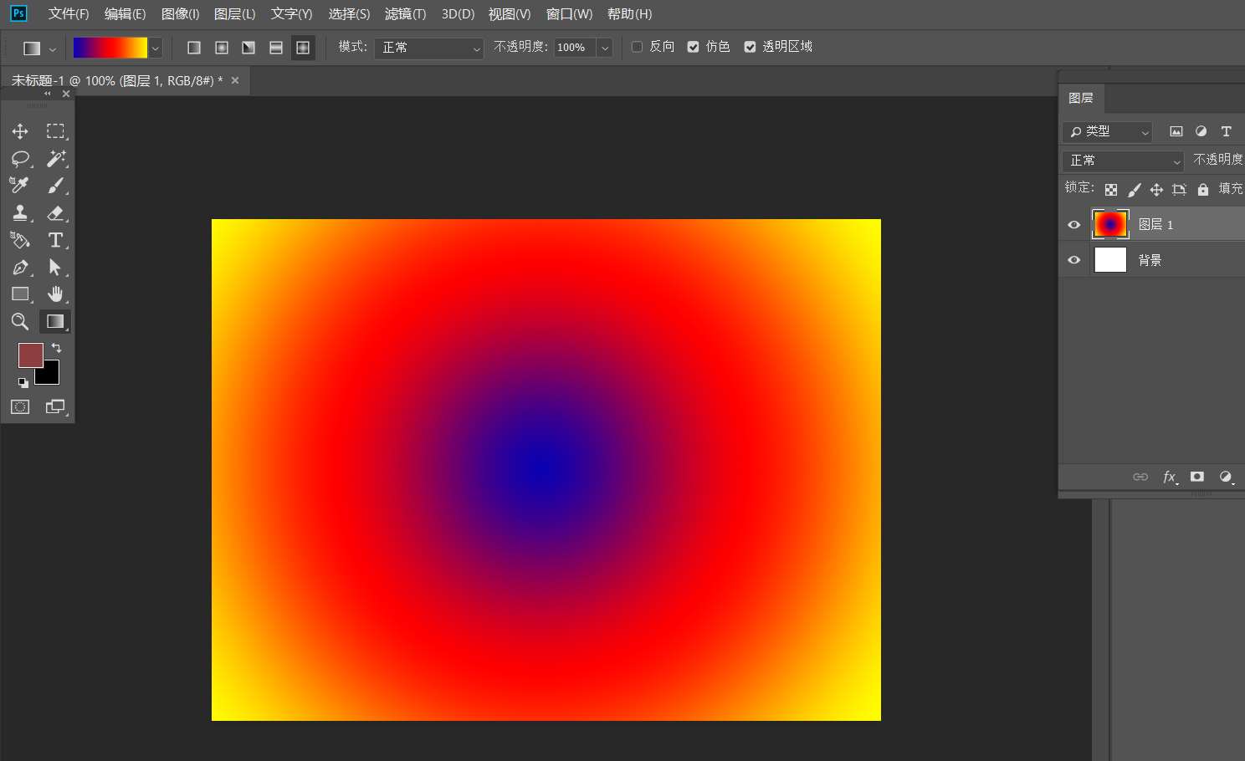Toggle Quick Mask mode
1245x761 pixels.
pos(20,406)
